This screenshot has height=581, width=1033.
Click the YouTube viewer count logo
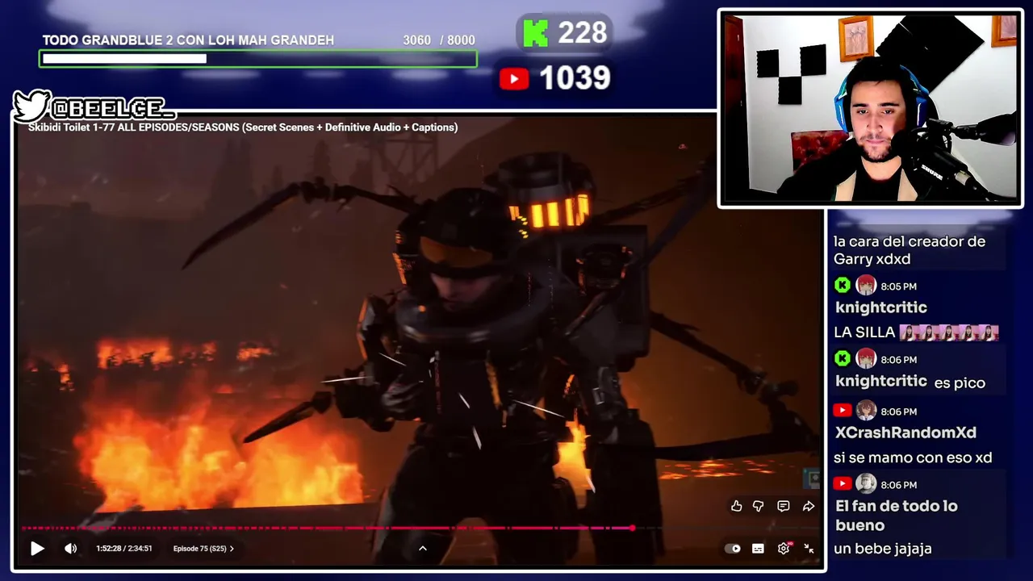pyautogui.click(x=514, y=78)
